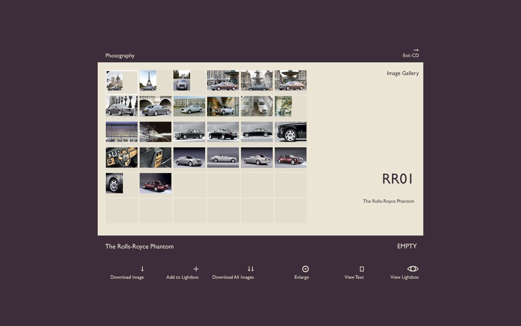Click the Enlarge circle icon
Image resolution: width=521 pixels, height=326 pixels.
tap(305, 269)
